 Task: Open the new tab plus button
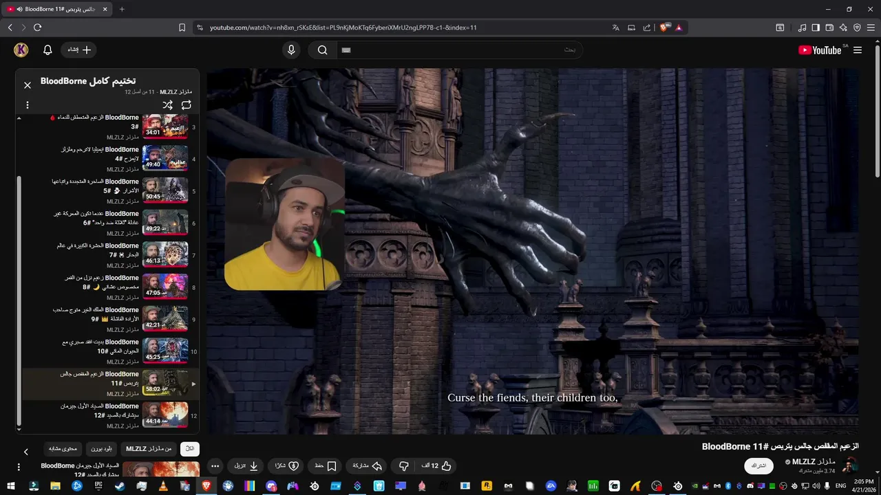[122, 9]
